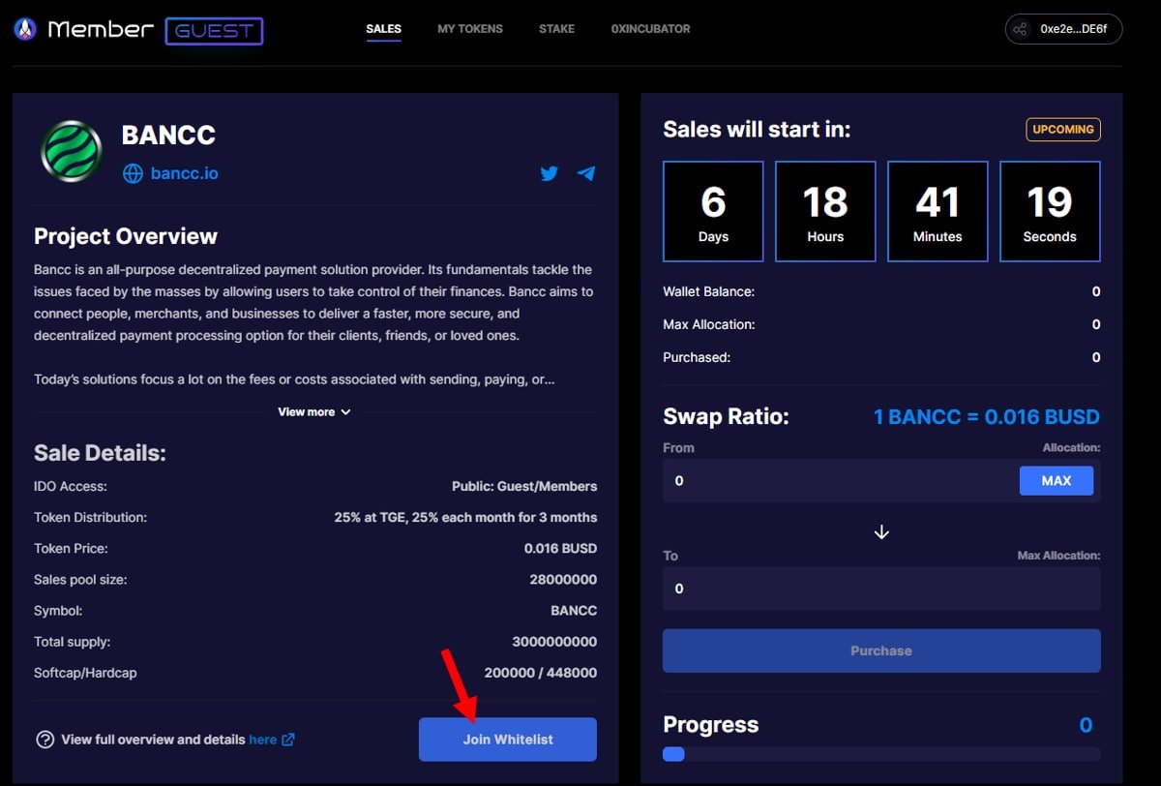Viewport: 1161px width, 786px height.
Task: Click the To amount input field
Action: pyautogui.click(x=881, y=589)
